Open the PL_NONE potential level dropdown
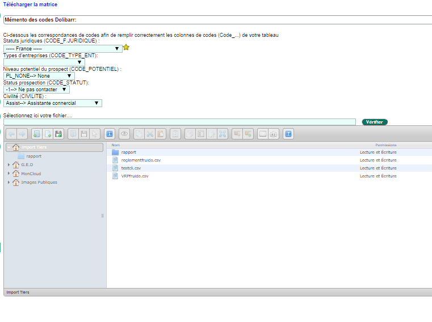432x322 pixels. click(x=39, y=76)
